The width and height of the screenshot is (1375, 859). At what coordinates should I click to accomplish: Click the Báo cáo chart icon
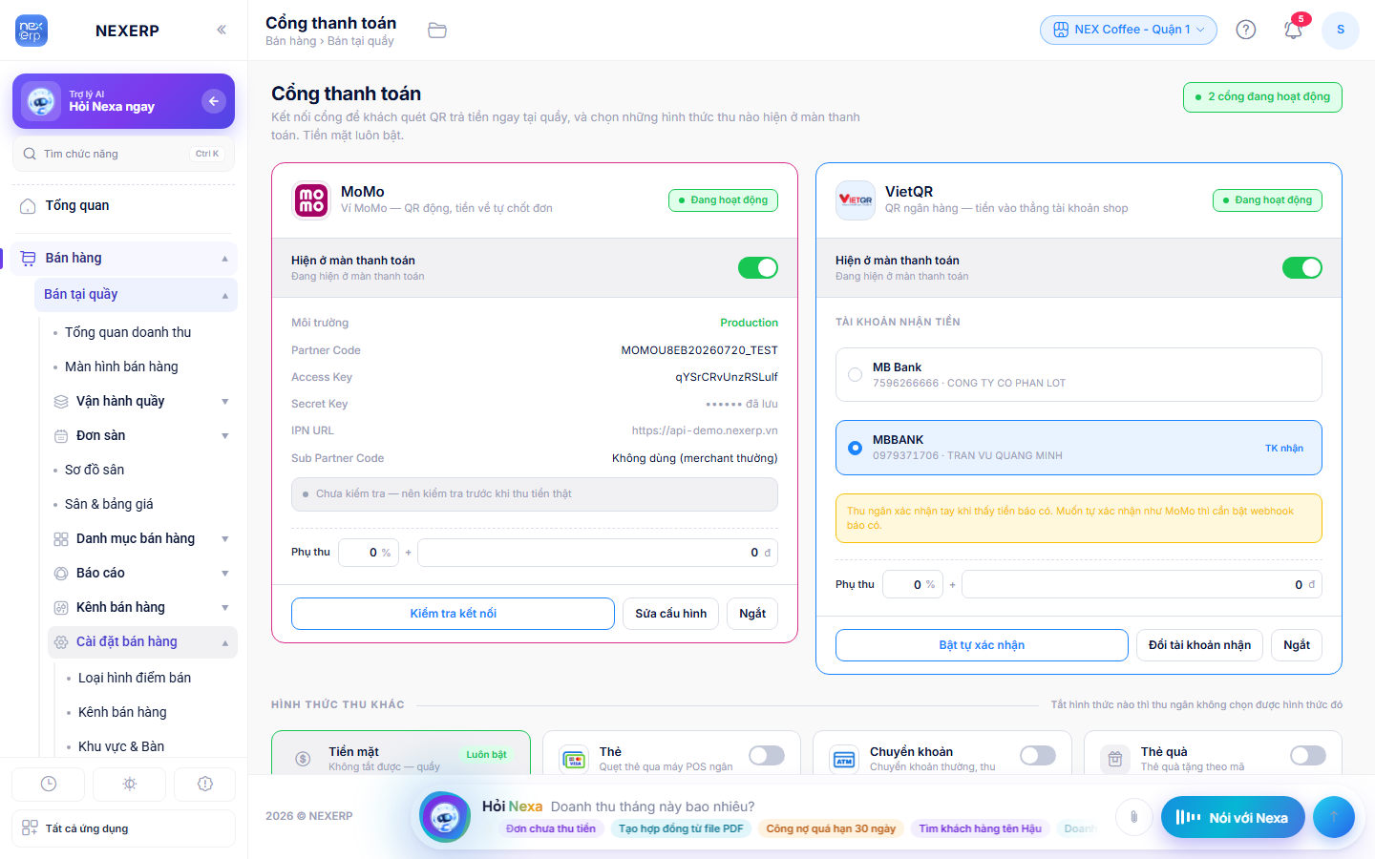pos(61,574)
